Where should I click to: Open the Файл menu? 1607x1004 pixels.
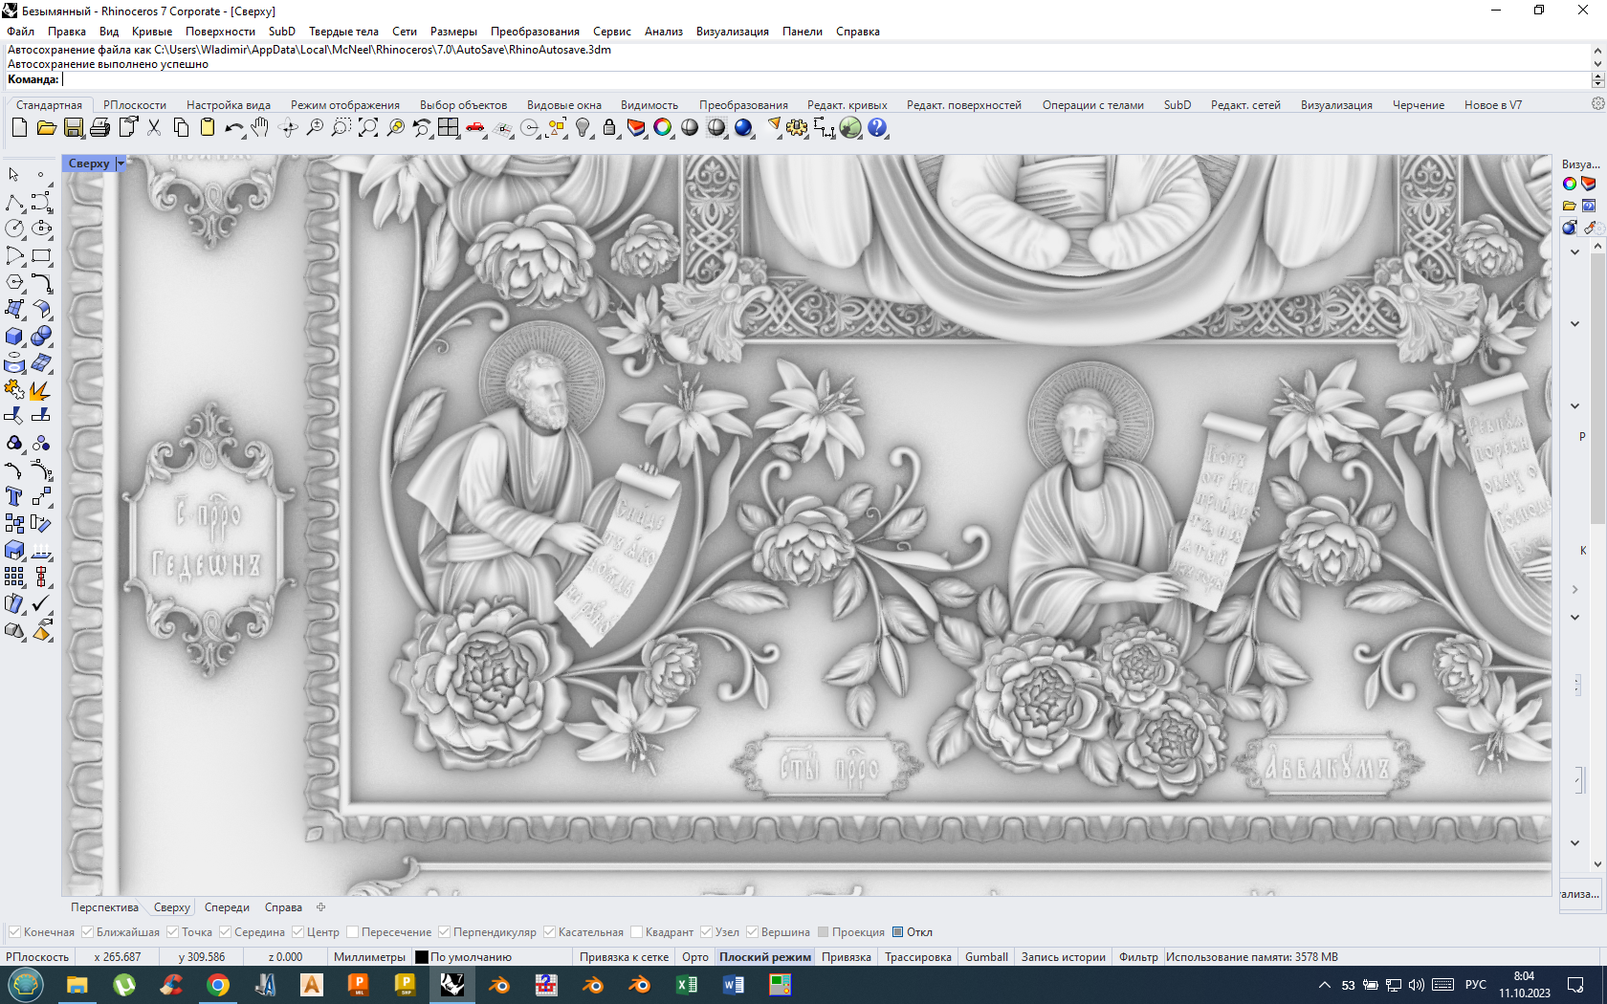click(x=20, y=32)
